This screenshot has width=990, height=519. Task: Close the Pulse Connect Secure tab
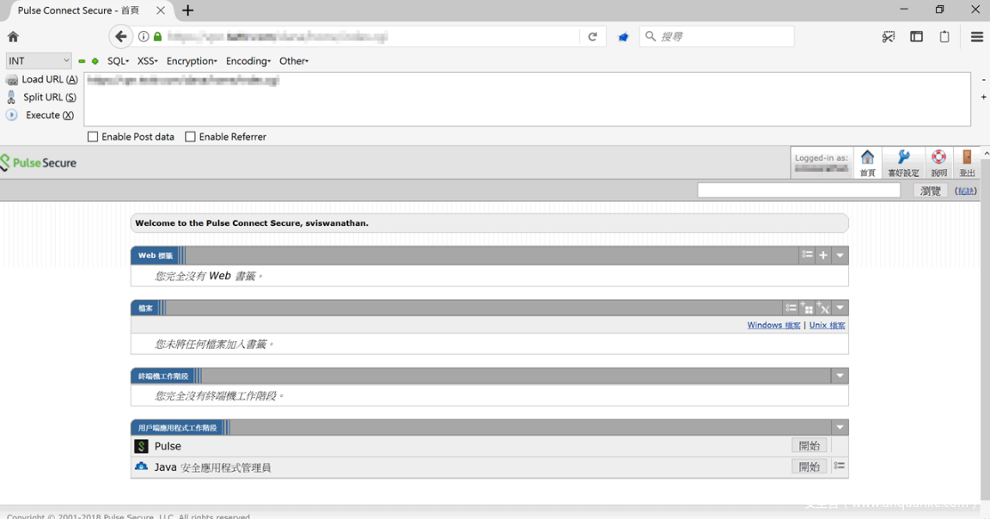click(x=161, y=10)
